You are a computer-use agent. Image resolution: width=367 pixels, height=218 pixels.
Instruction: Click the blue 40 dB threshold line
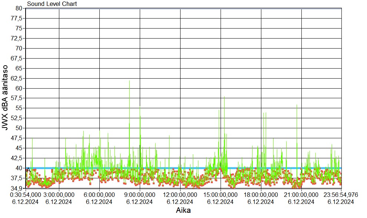[185, 168]
